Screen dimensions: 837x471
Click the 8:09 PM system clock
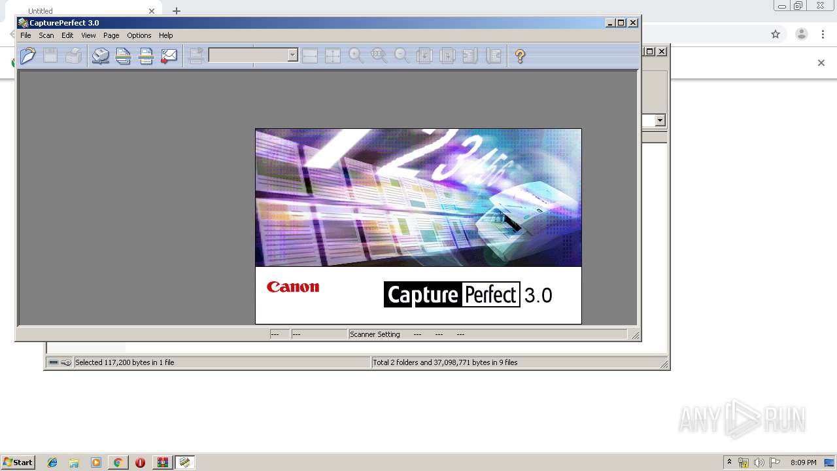803,462
